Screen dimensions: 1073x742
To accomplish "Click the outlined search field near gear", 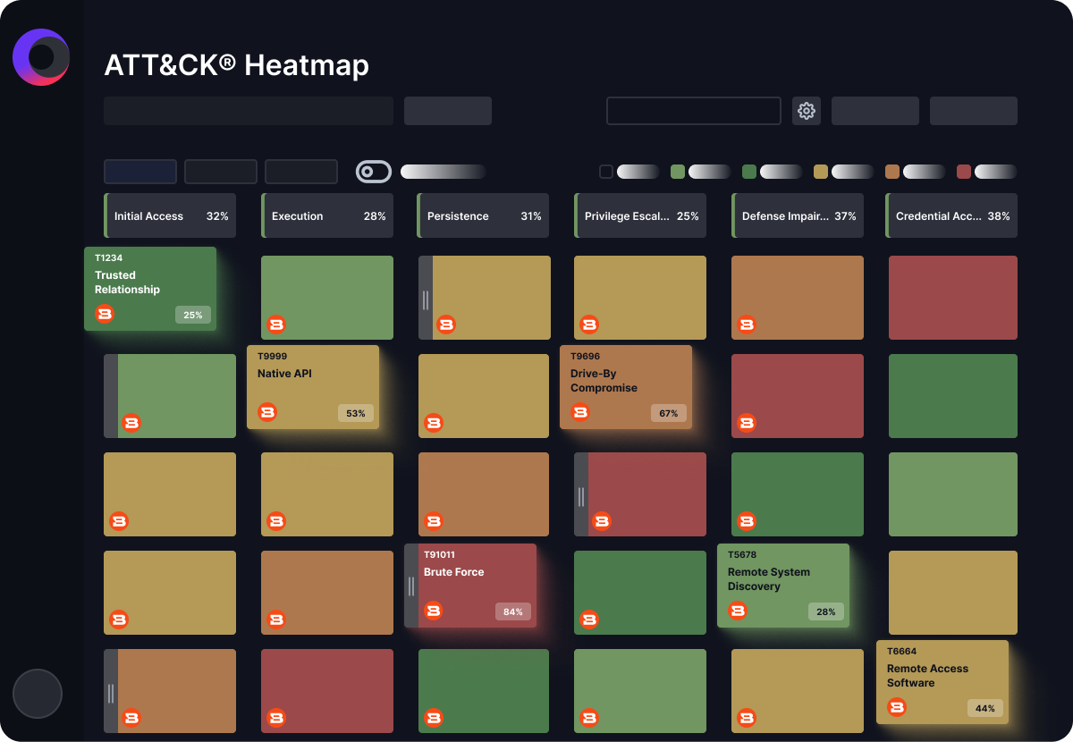I will [694, 111].
